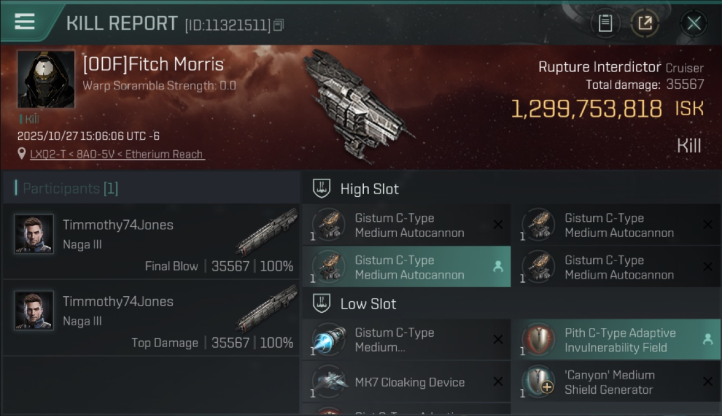Close the kill report window
The image size is (722, 416).
(694, 23)
